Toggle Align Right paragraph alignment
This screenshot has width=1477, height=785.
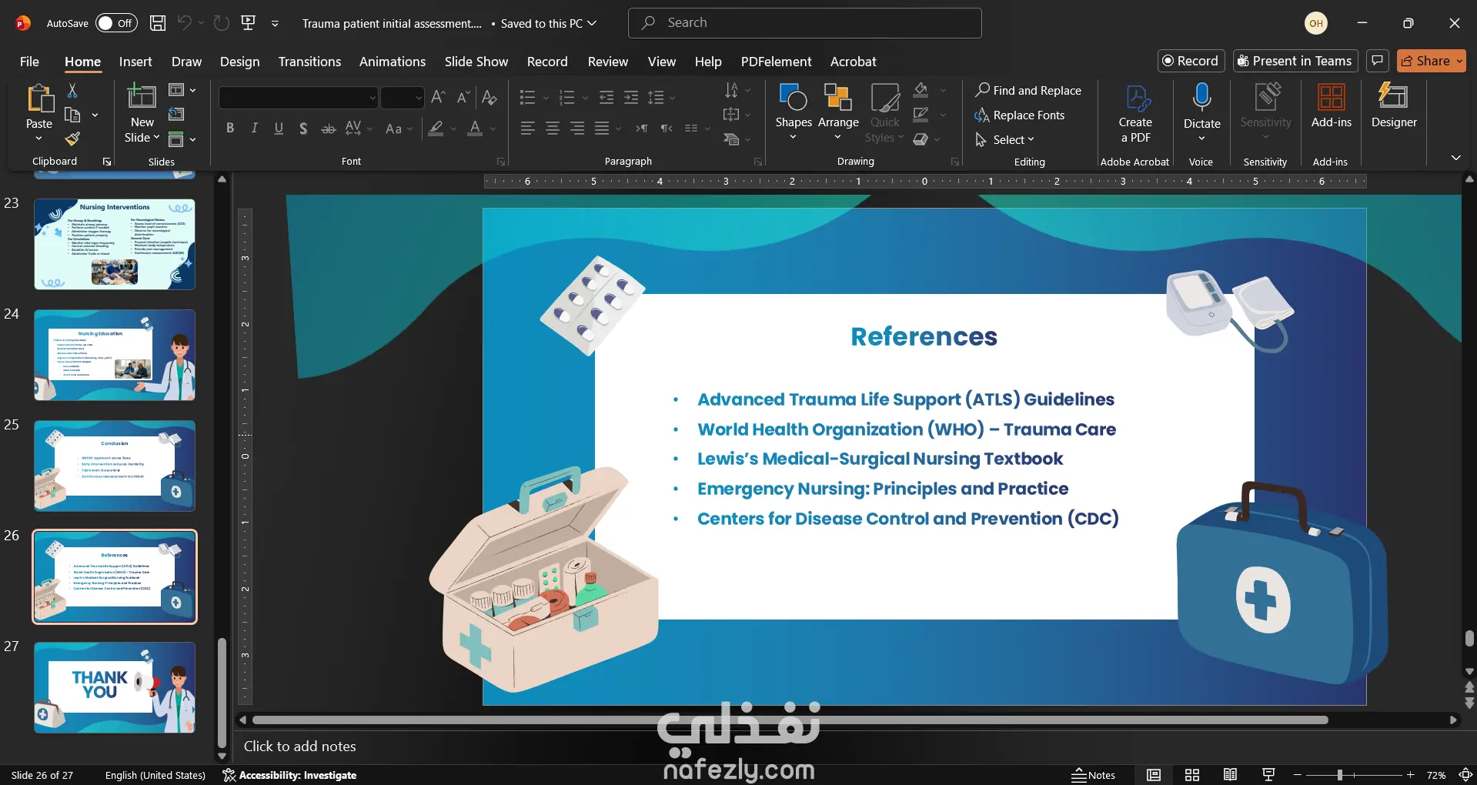tap(577, 129)
